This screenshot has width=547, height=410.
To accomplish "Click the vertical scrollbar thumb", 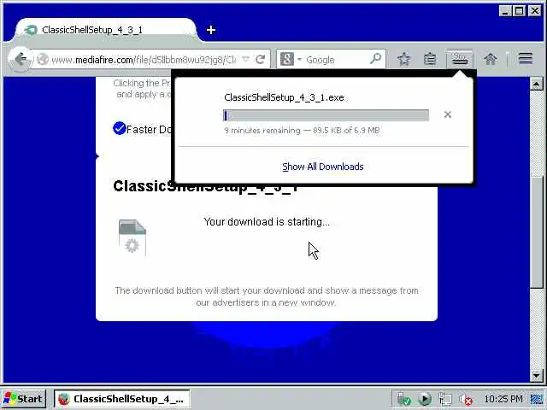I will [x=536, y=232].
